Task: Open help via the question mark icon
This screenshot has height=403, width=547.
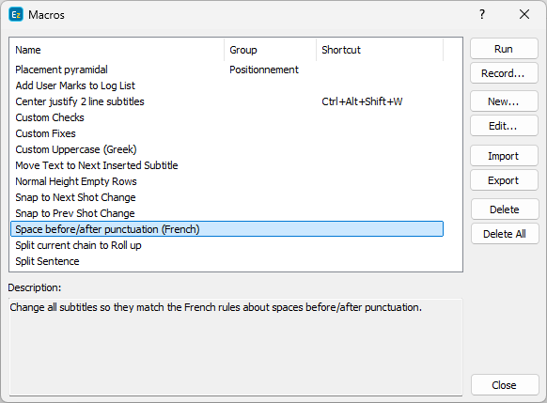Action: pos(482,15)
